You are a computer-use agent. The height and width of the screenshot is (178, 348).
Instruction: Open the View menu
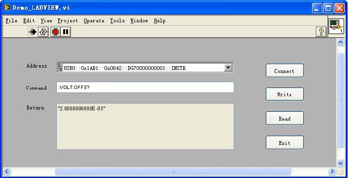click(46, 20)
